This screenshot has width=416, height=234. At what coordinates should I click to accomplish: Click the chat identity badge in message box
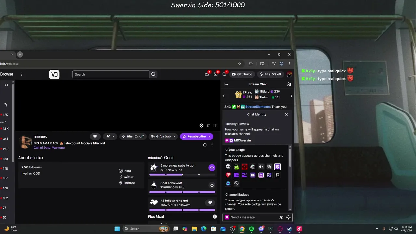point(227,217)
